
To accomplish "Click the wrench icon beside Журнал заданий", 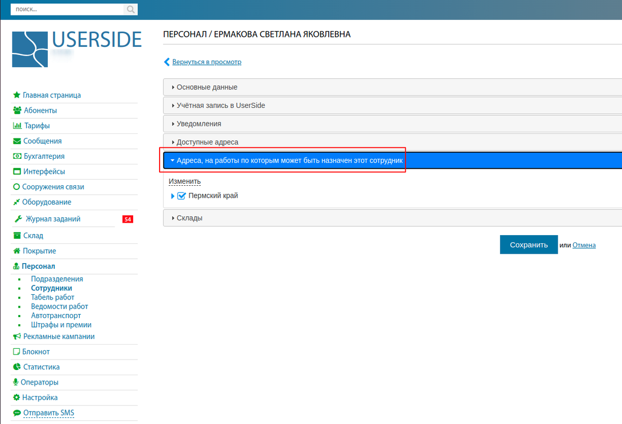I will [18, 219].
